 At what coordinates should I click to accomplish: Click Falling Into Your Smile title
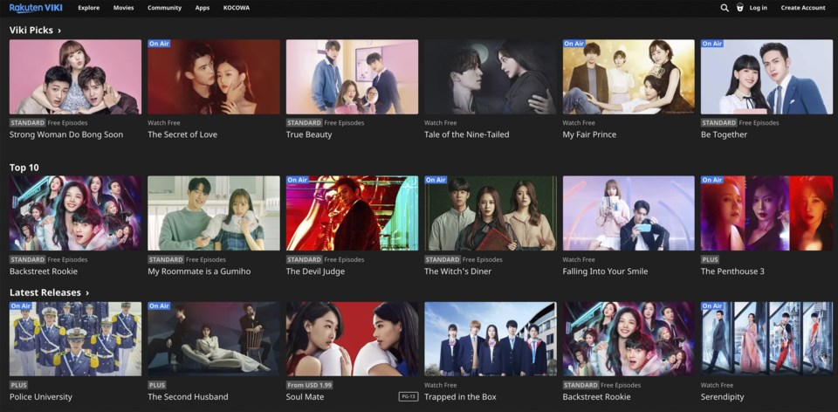[x=605, y=271]
